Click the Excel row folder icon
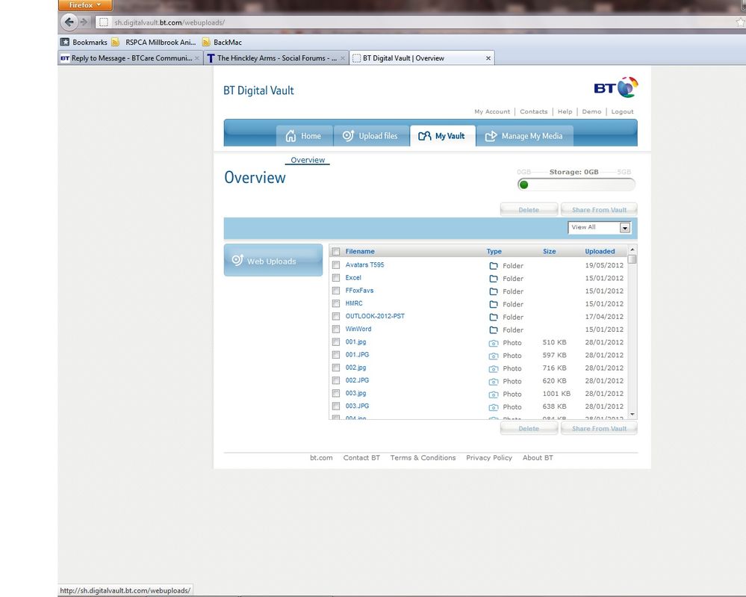The image size is (746, 597). pyautogui.click(x=494, y=279)
